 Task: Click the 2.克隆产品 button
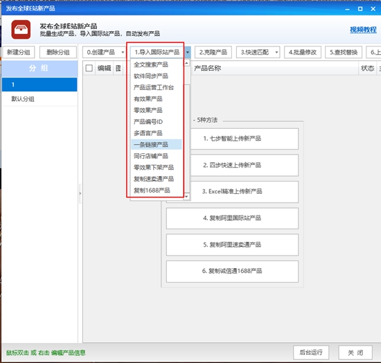213,52
